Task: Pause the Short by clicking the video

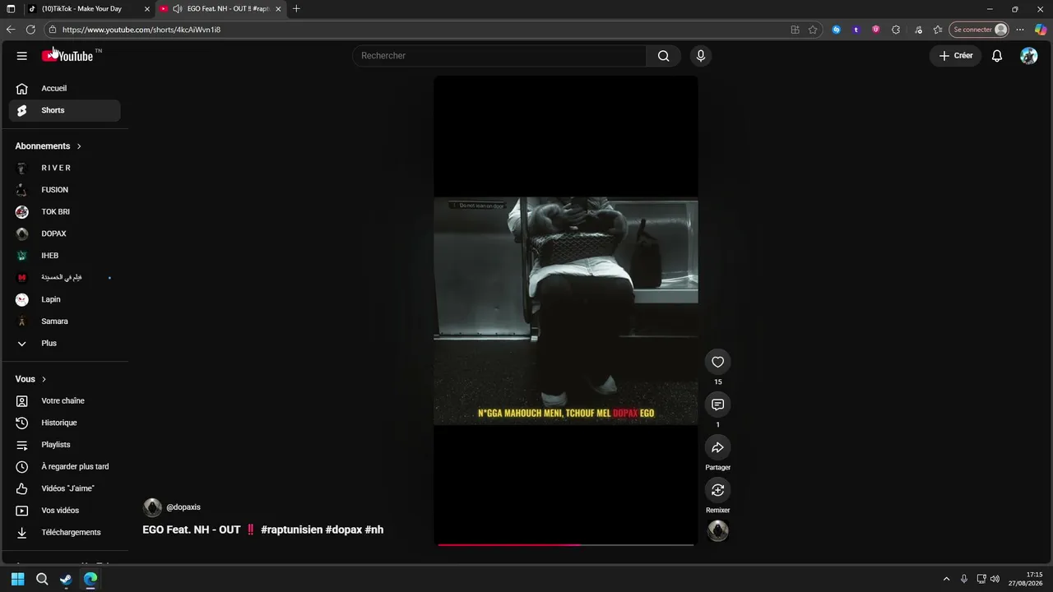Action: (566, 311)
